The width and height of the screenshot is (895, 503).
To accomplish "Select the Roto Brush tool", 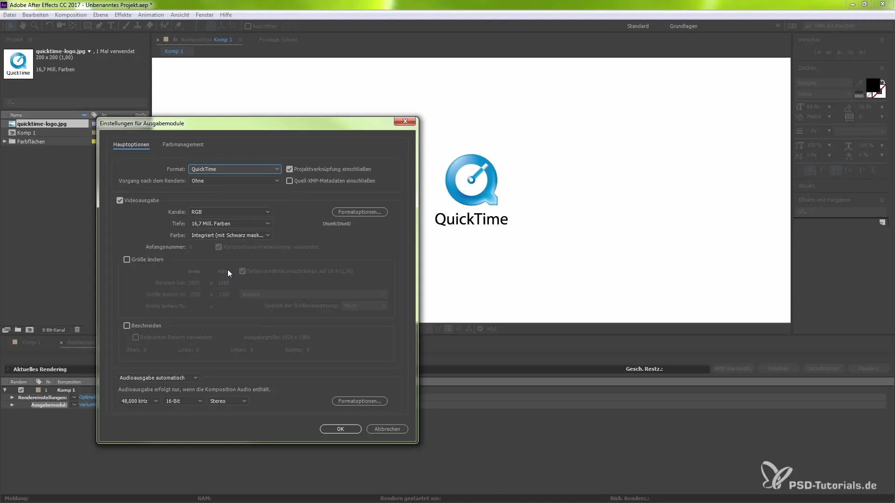I will point(164,26).
